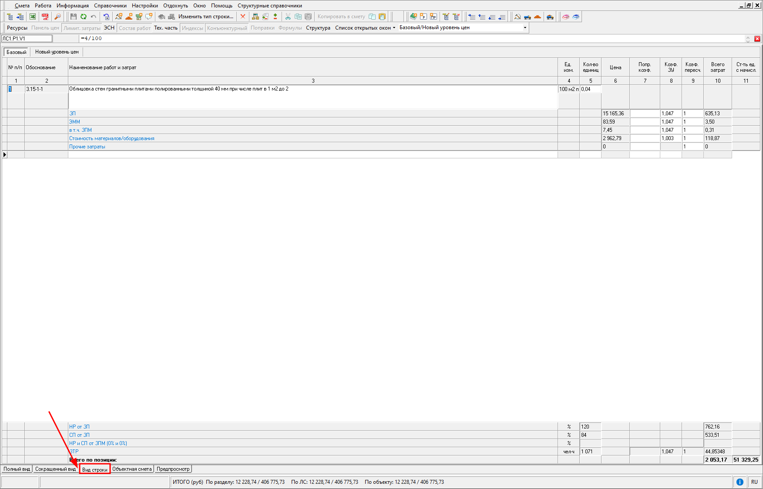The image size is (763, 489).
Task: Switch to the Вид строки tab
Action: (94, 469)
